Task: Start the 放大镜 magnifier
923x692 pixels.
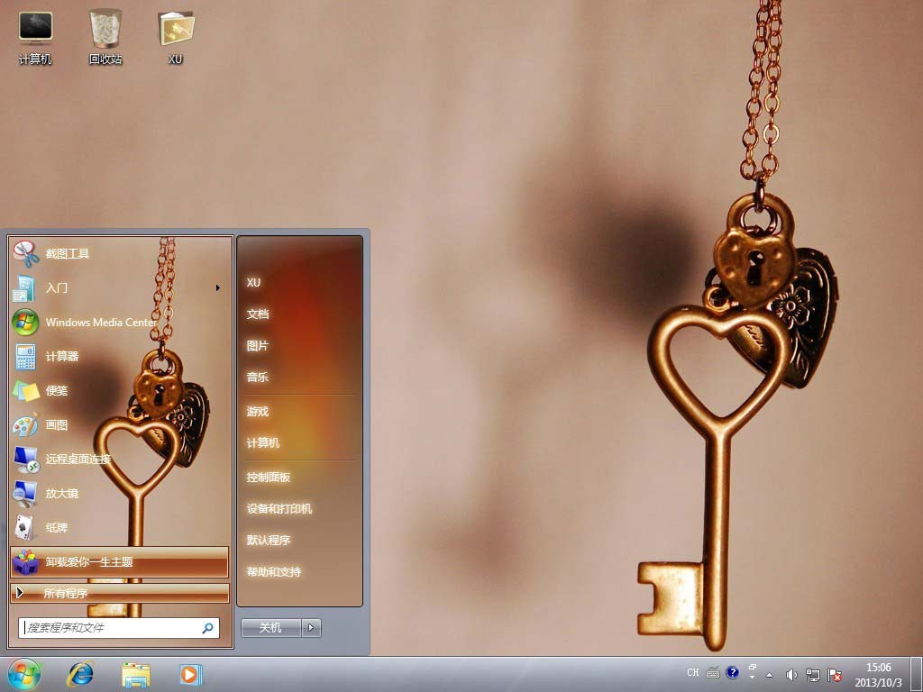Action: click(61, 494)
